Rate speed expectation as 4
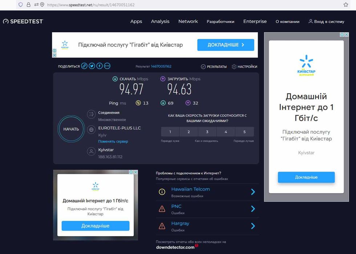The width and height of the screenshot is (356, 254). click(x=226, y=132)
